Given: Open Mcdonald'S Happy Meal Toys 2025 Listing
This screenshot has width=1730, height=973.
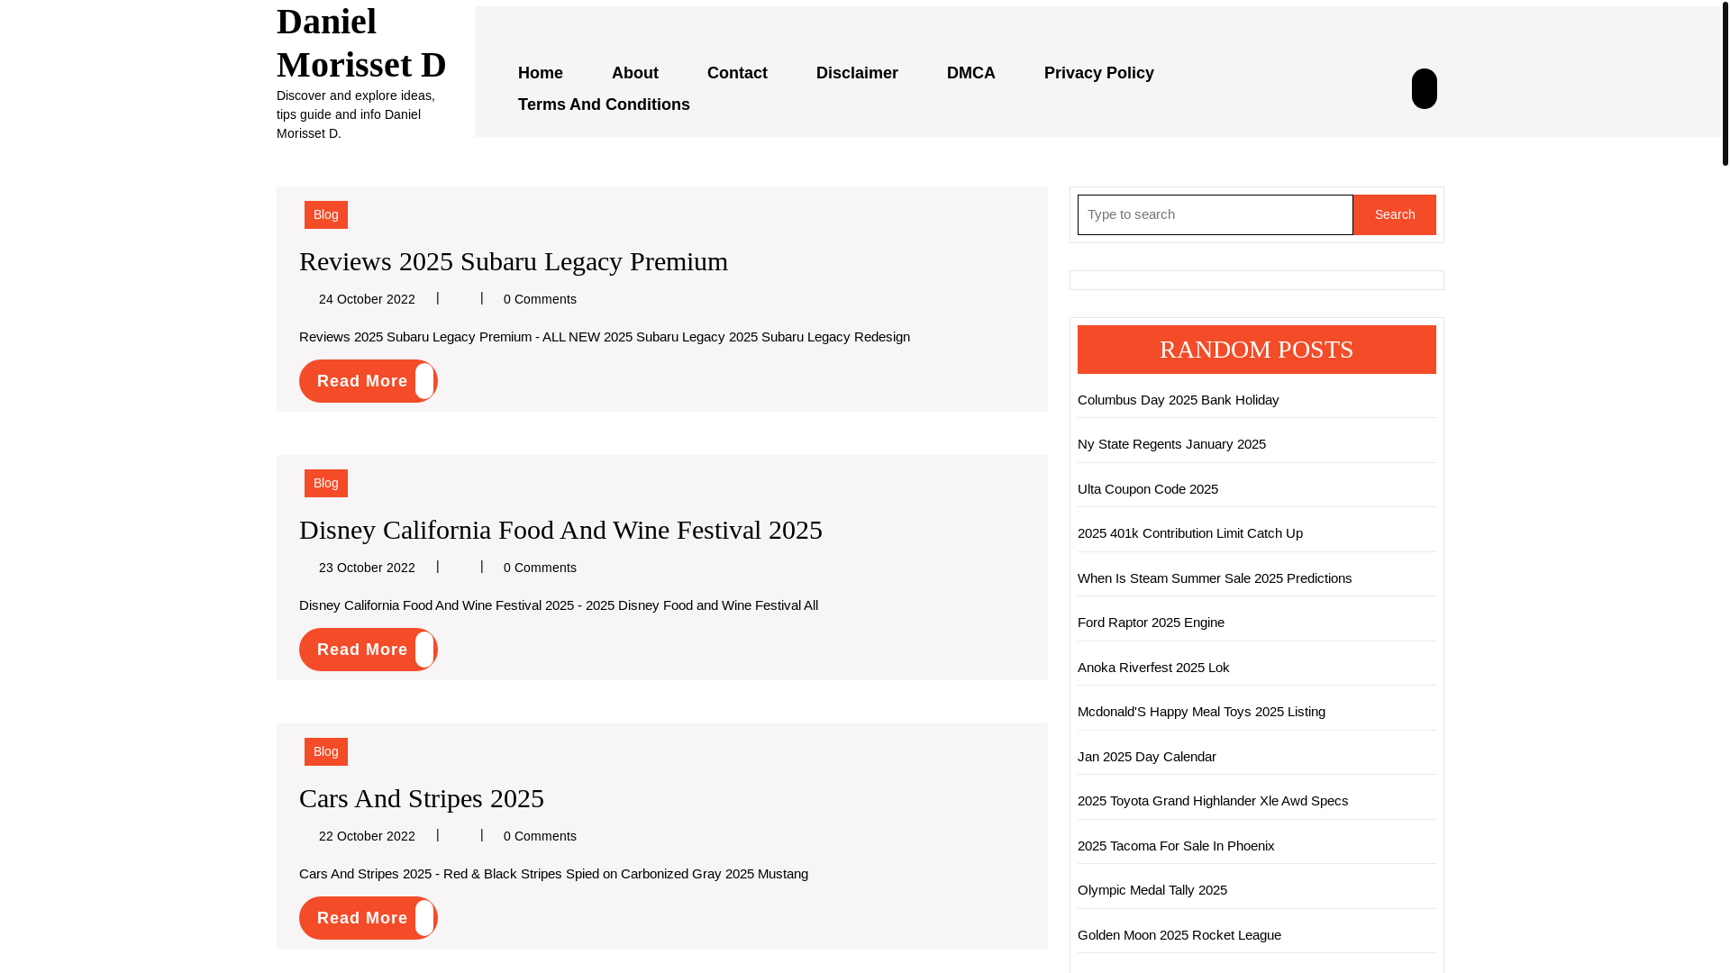Looking at the screenshot, I should (x=1201, y=712).
